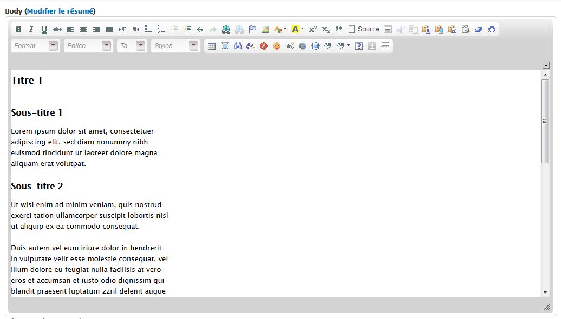This screenshot has height=319, width=561.
Task: Open the text background color picker
Action: coord(297,29)
